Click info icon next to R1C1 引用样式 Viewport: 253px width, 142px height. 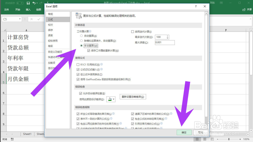101,64
